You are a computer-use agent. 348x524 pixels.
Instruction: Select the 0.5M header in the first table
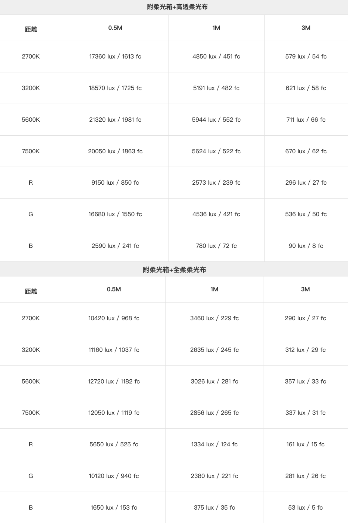tap(115, 28)
